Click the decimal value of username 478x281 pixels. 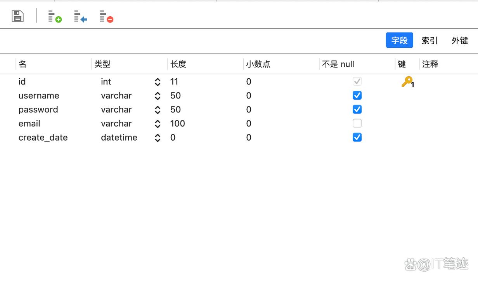pos(249,95)
